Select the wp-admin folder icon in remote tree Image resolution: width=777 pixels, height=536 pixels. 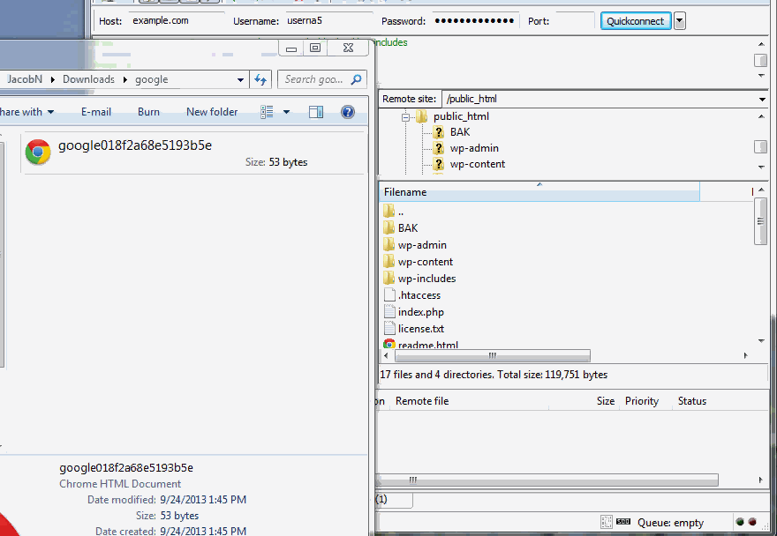tap(439, 148)
